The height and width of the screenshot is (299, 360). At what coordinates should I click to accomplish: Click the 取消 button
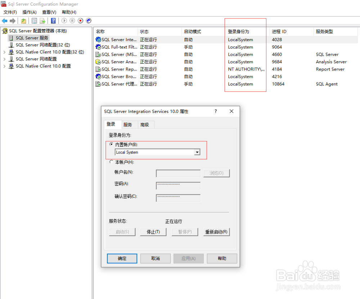(x=156, y=258)
